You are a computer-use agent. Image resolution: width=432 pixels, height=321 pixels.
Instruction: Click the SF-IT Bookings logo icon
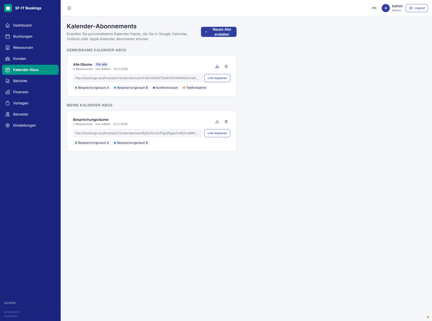click(8, 8)
